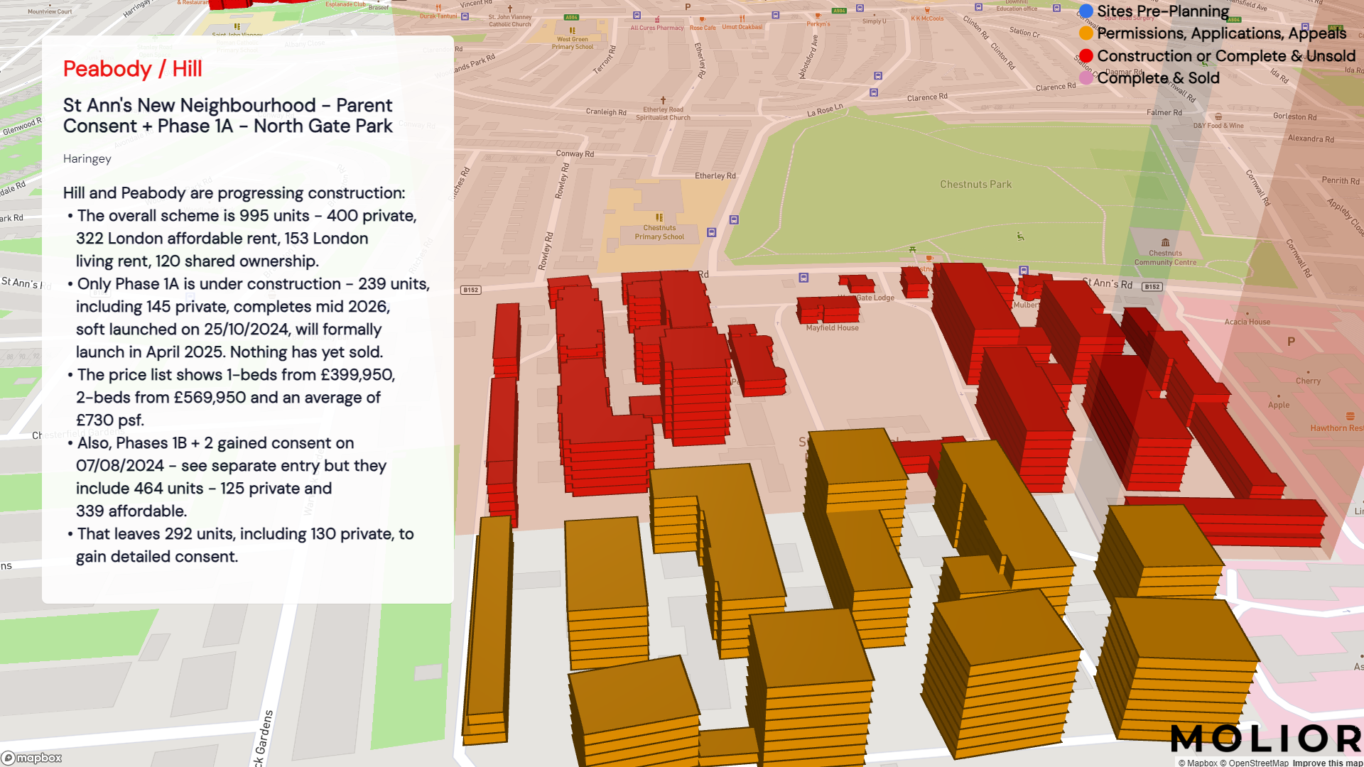Image resolution: width=1364 pixels, height=767 pixels.
Task: Click the St Ann's New Neighbourhood title
Action: (228, 116)
